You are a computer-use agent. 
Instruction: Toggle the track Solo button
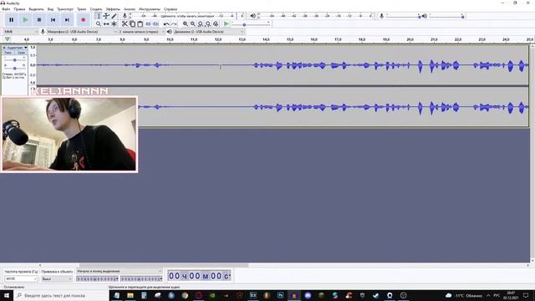(21, 53)
